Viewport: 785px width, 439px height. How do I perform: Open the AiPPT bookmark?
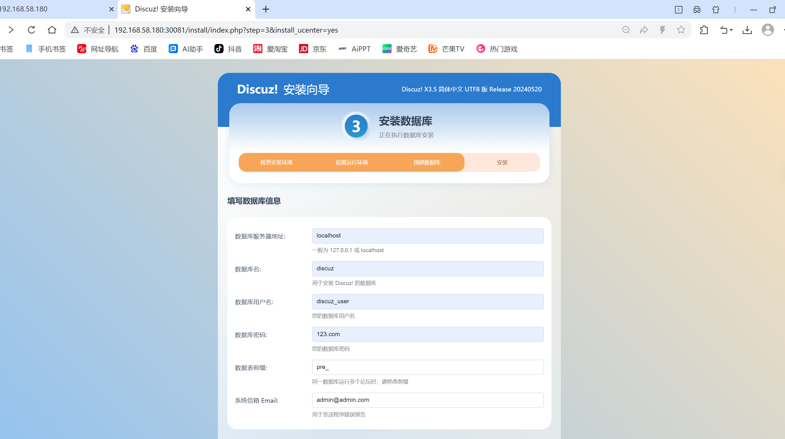point(354,49)
